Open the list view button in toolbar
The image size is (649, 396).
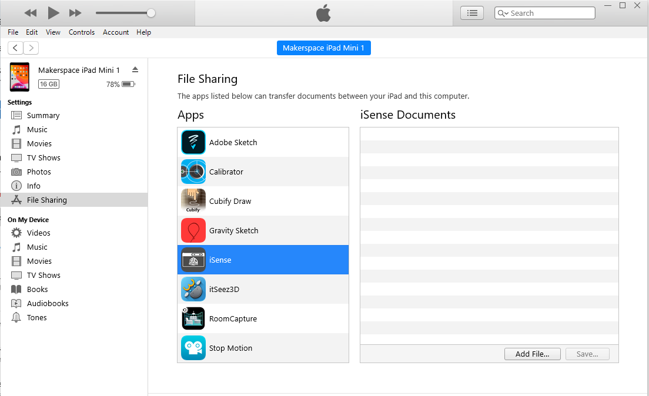click(471, 13)
